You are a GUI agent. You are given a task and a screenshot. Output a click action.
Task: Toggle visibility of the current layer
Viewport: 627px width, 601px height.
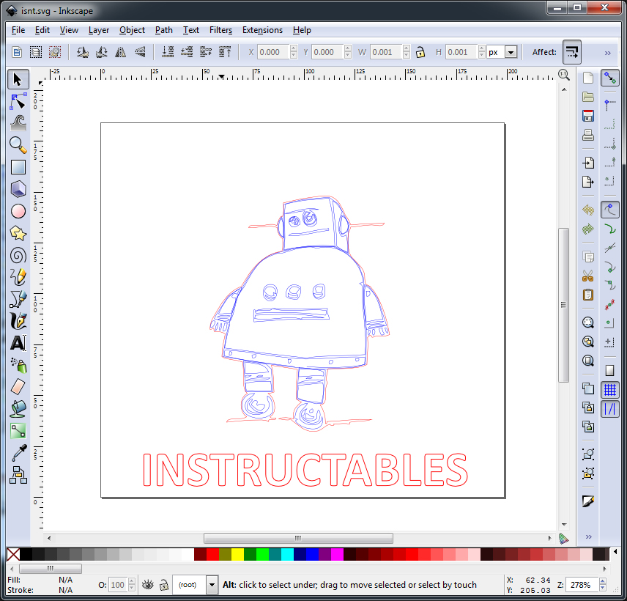tap(146, 585)
